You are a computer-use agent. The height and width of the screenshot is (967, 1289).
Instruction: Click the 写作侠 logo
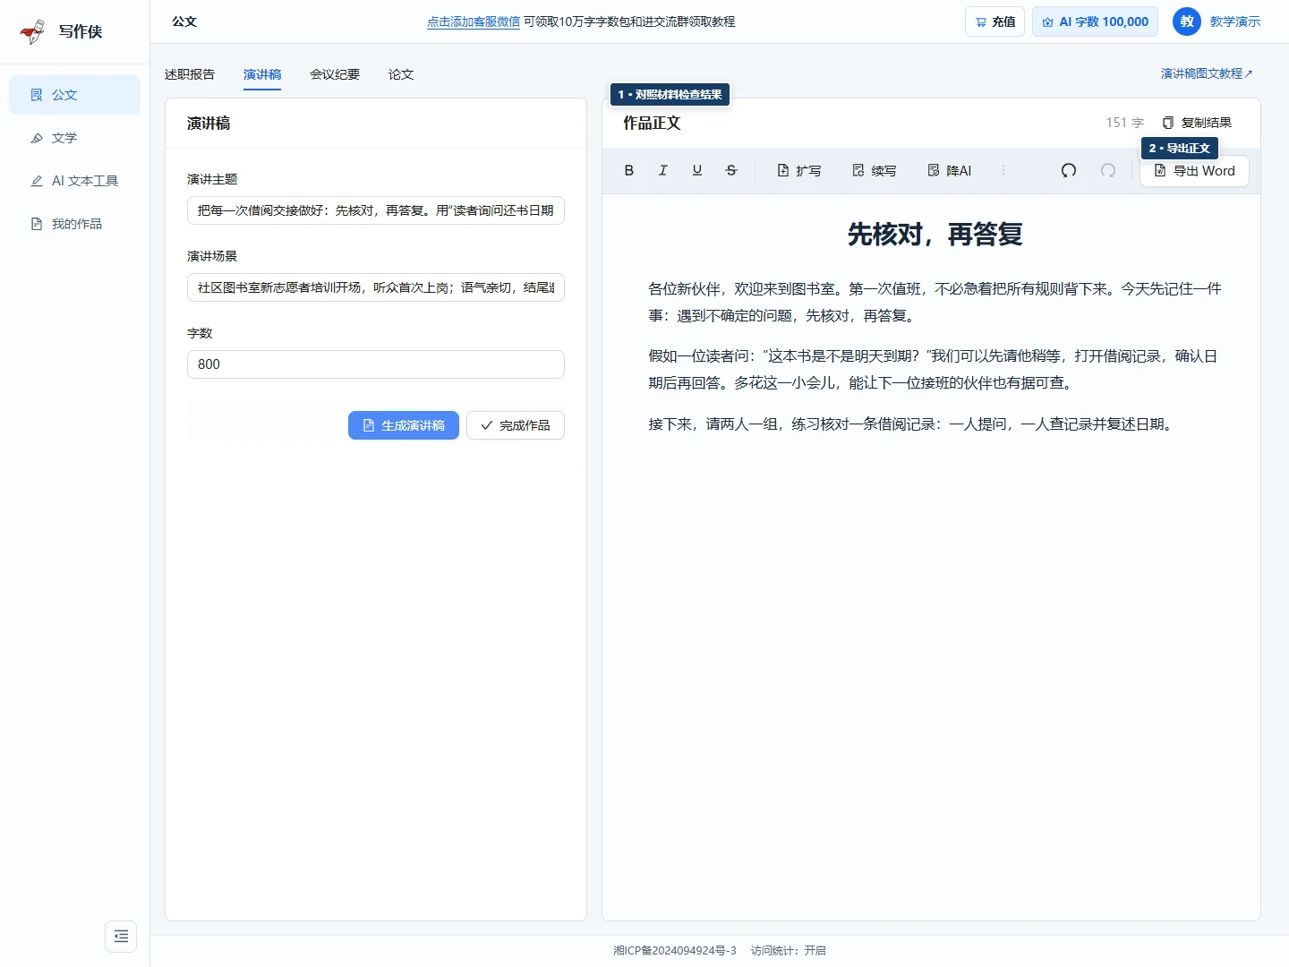[61, 31]
